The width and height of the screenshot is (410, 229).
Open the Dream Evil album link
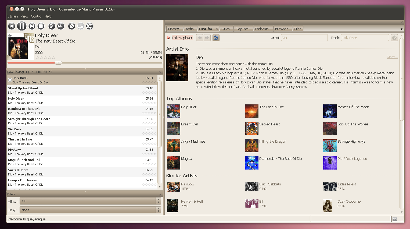click(x=189, y=124)
